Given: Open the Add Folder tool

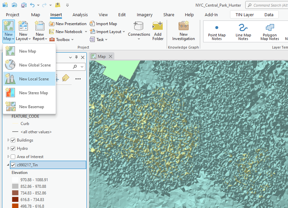Looking at the screenshot, I should [x=158, y=31].
